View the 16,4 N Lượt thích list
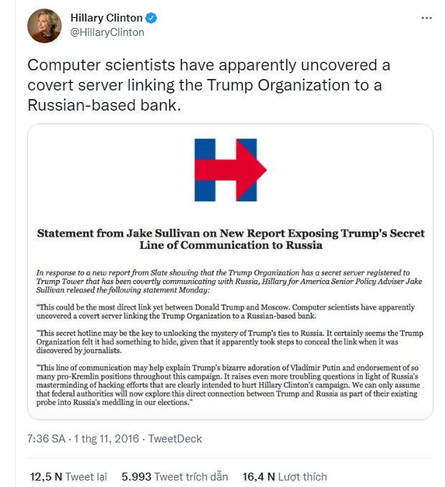Screen dimensions: 445x487 tap(284, 476)
